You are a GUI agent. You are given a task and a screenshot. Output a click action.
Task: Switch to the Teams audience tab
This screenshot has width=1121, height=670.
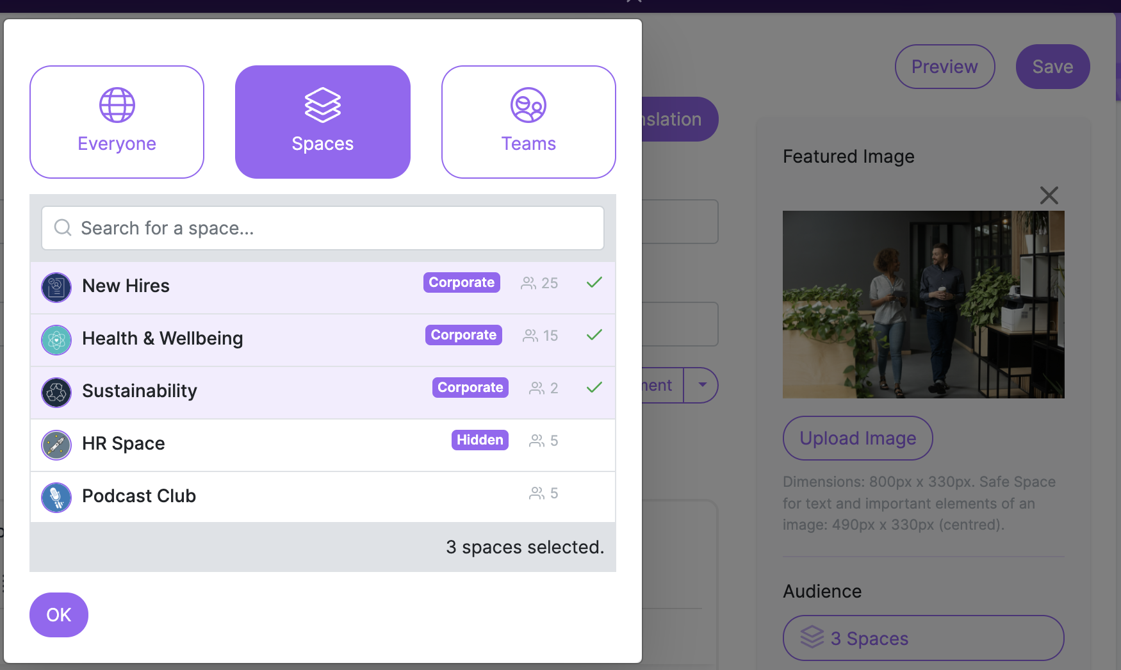528,122
